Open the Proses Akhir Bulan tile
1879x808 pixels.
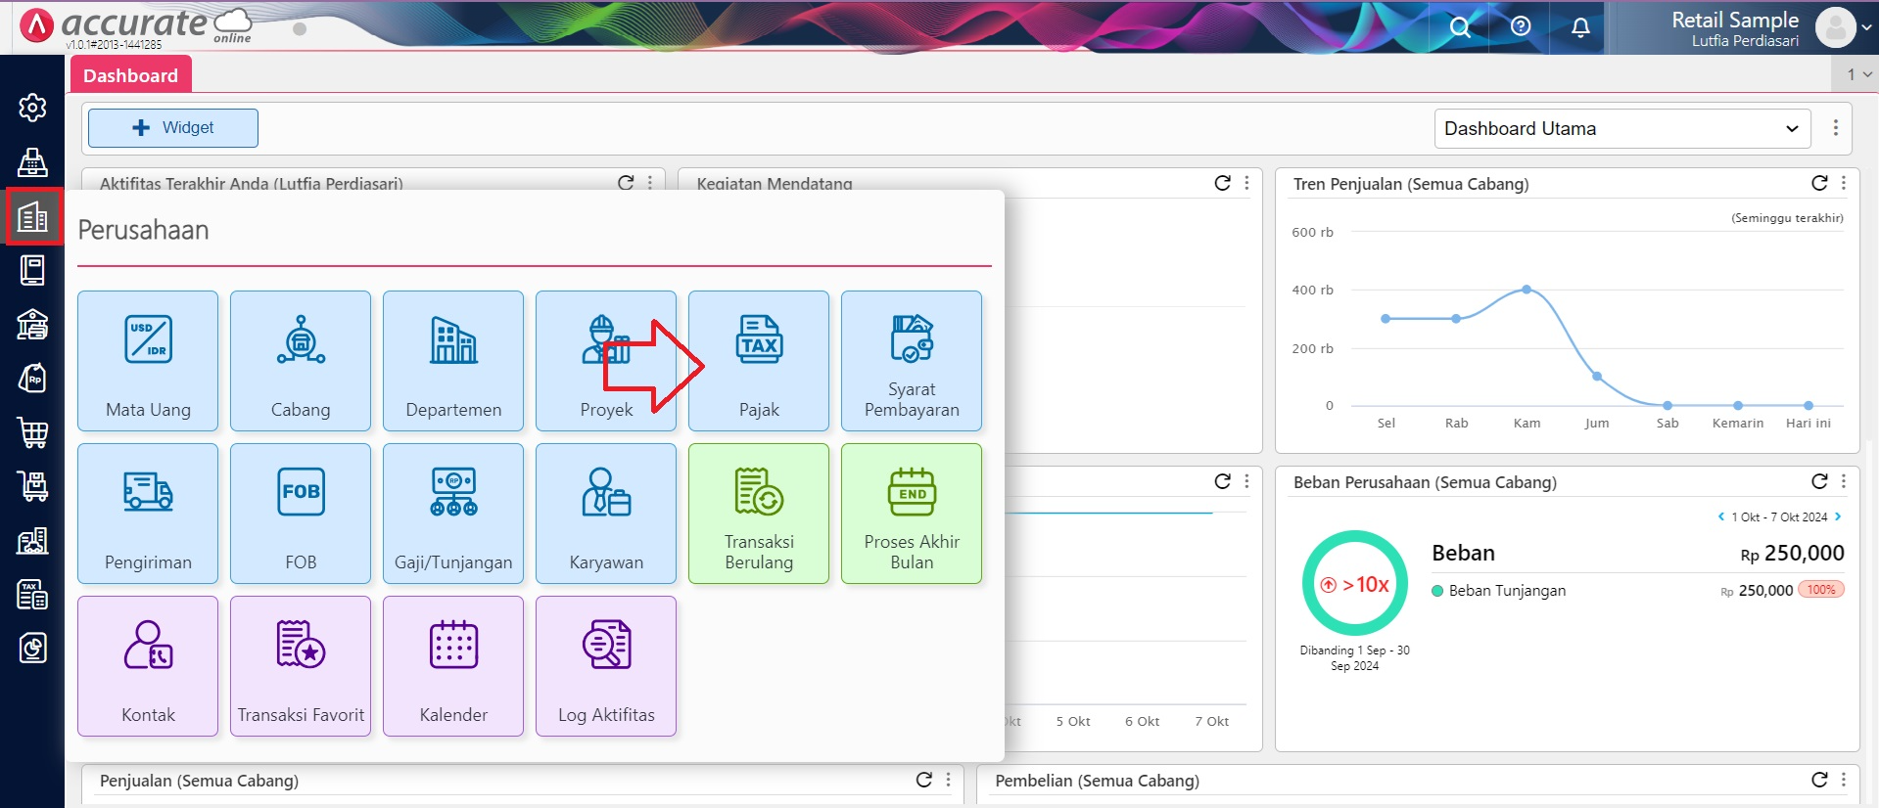912,514
